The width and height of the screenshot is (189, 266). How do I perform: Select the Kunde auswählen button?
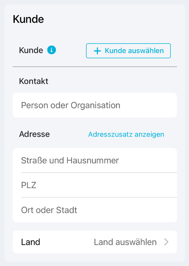coord(128,51)
